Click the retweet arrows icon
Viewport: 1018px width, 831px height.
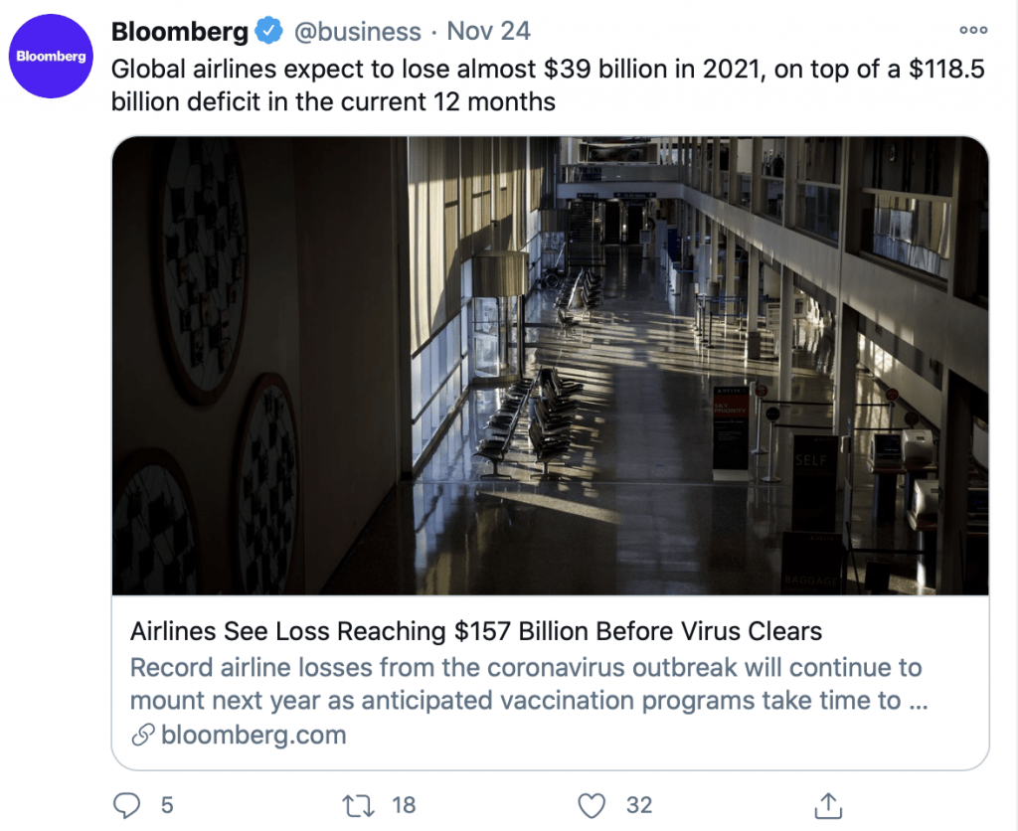tap(358, 806)
